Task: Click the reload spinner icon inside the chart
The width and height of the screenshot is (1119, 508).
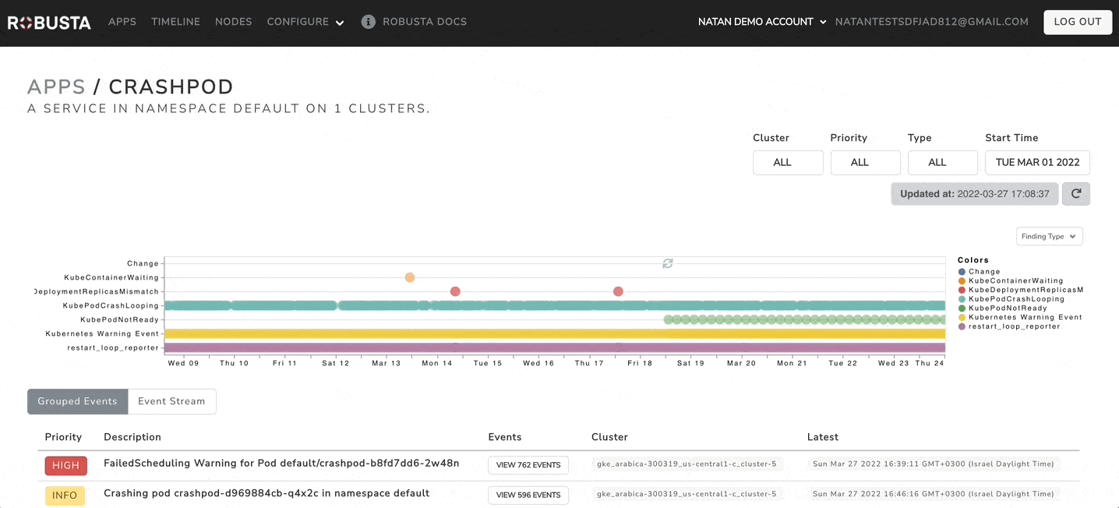Action: click(668, 263)
